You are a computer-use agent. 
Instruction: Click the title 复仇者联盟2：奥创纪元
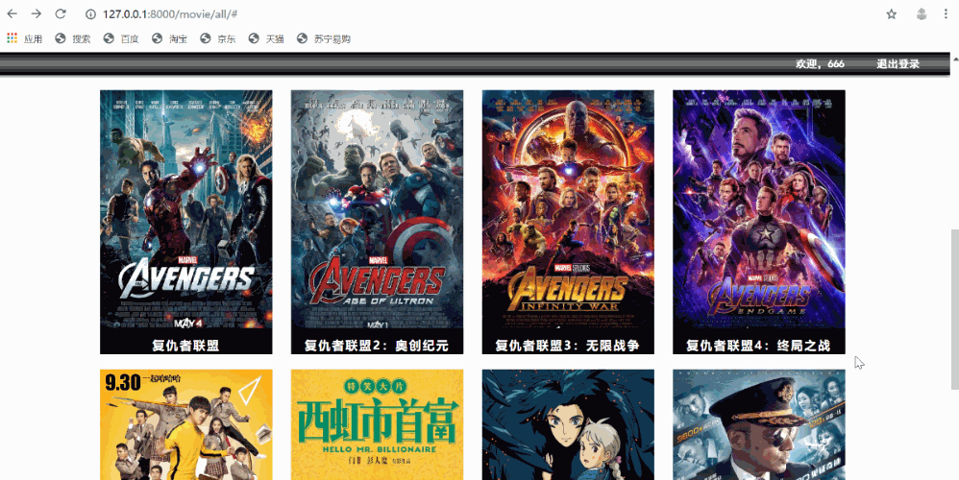click(x=377, y=345)
